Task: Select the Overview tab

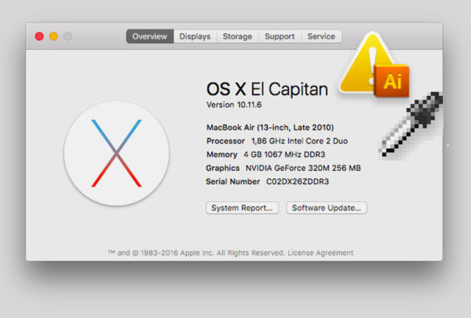Action: click(x=149, y=36)
